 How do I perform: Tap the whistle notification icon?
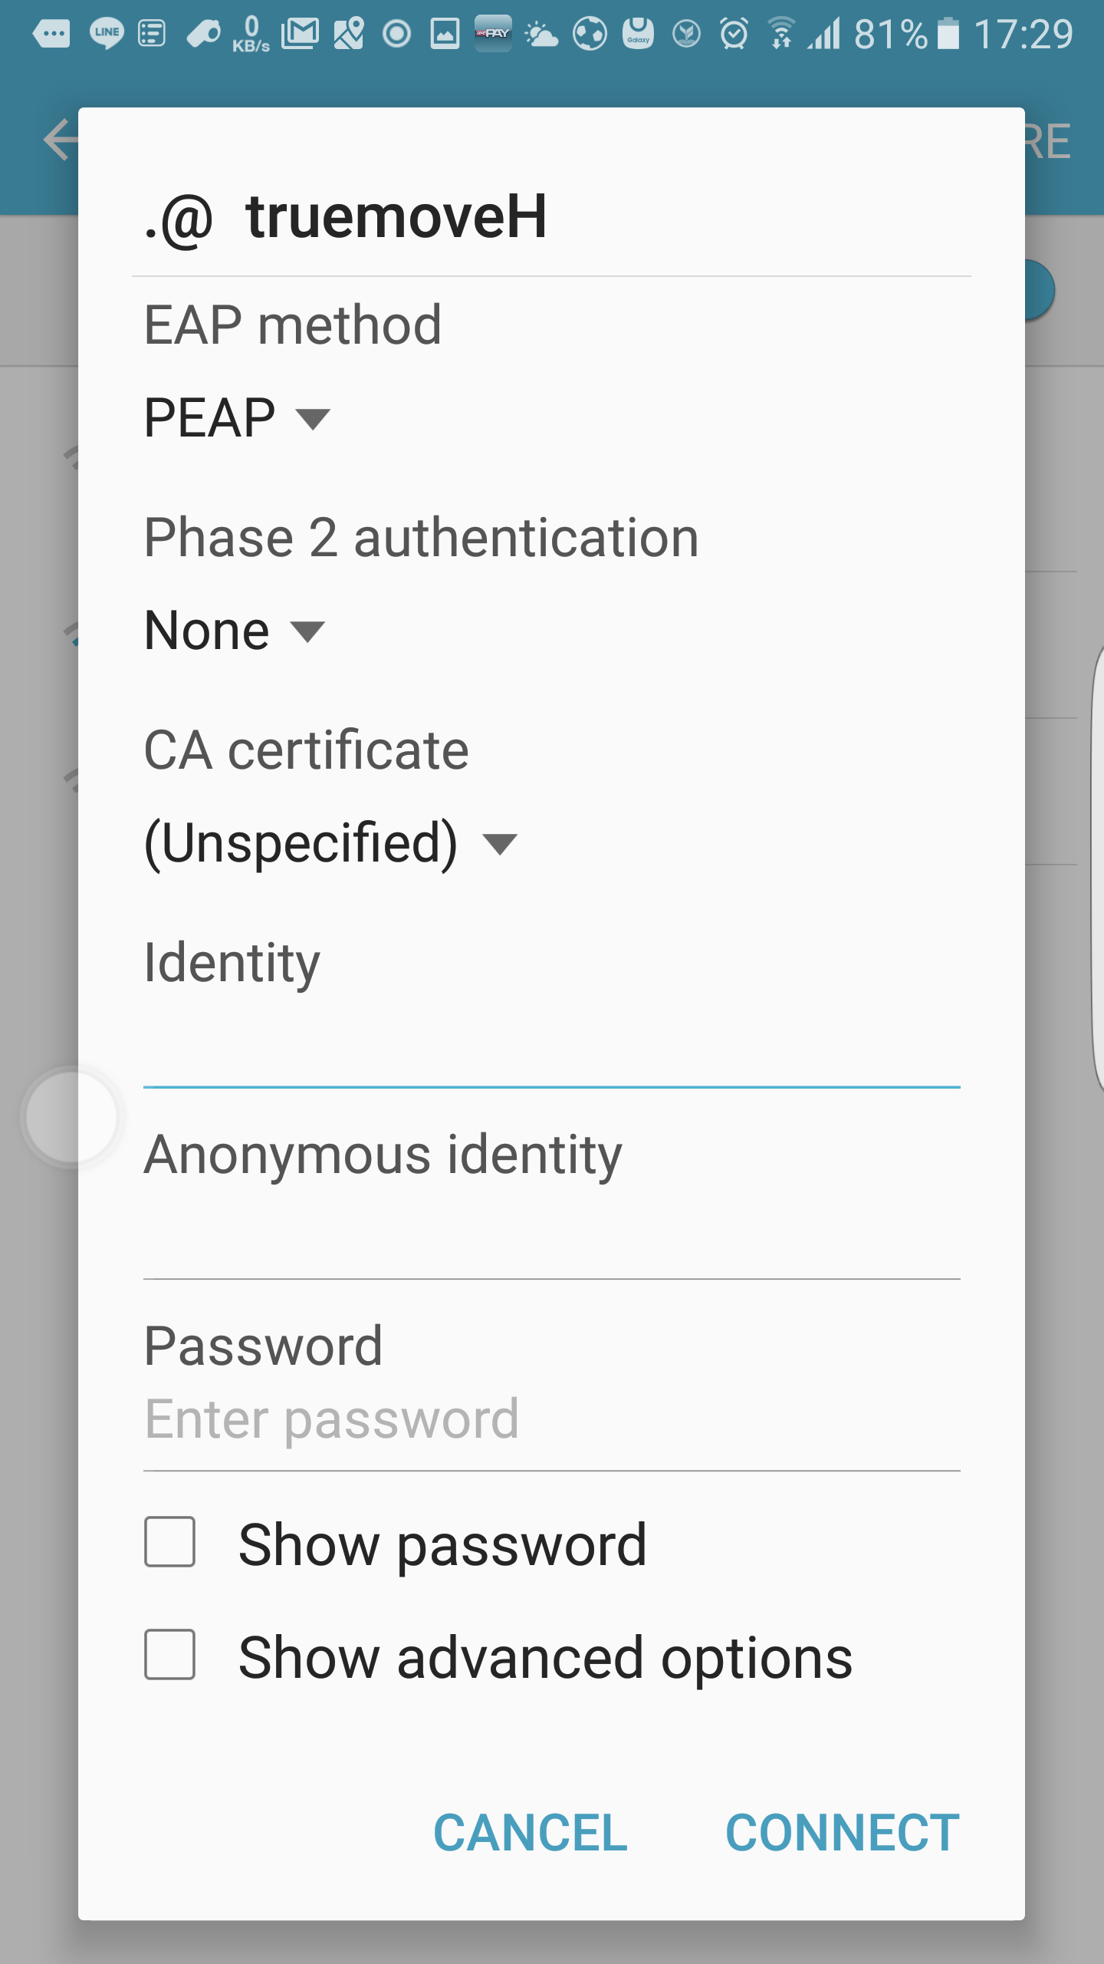coord(203,34)
